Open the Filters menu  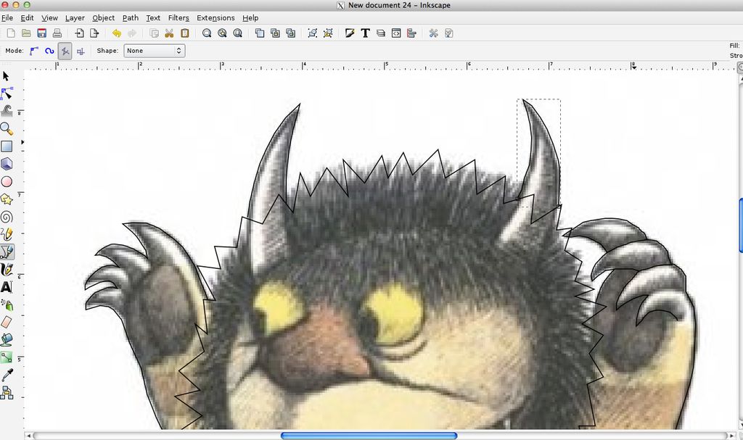coord(178,17)
